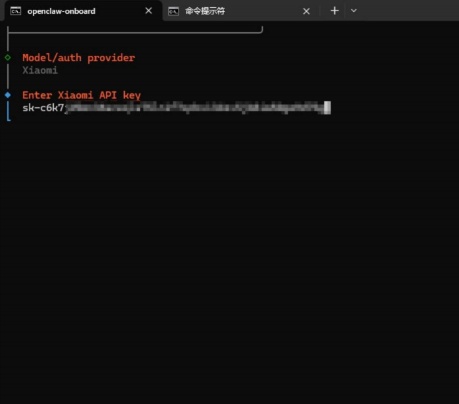
Task: Switch to the openclaw-onboard tab
Action: click(x=61, y=11)
